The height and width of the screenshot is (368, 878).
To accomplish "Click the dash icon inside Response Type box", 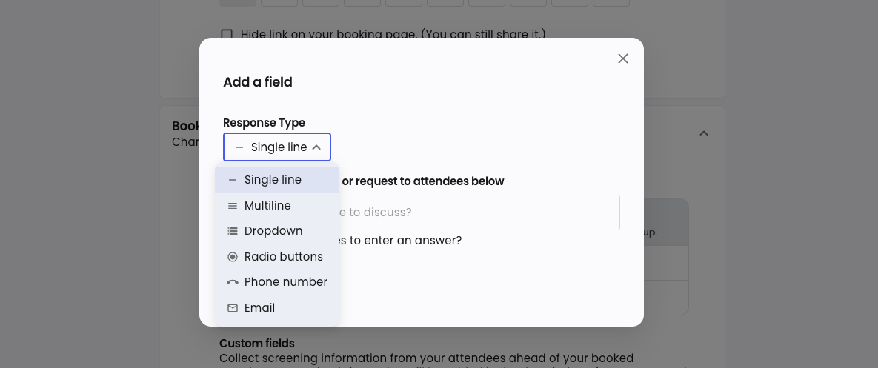I will click(x=239, y=147).
